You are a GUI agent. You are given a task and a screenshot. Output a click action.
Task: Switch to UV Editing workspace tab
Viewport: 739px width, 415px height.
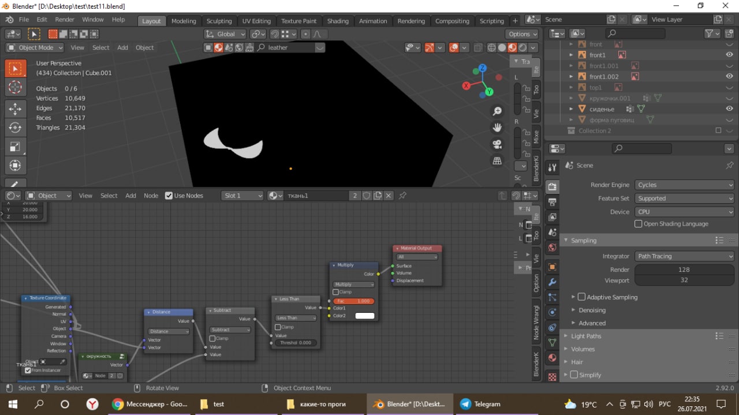tap(256, 21)
